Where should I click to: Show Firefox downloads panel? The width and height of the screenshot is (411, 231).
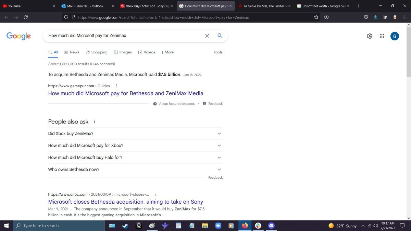click(x=375, y=17)
